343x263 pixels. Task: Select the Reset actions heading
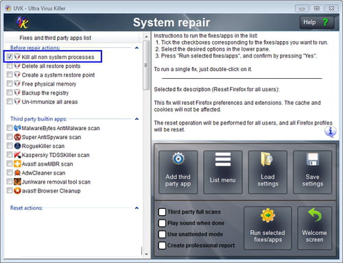(x=26, y=208)
